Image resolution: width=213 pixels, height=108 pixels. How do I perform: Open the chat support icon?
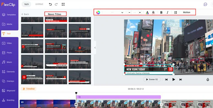click(205, 4)
